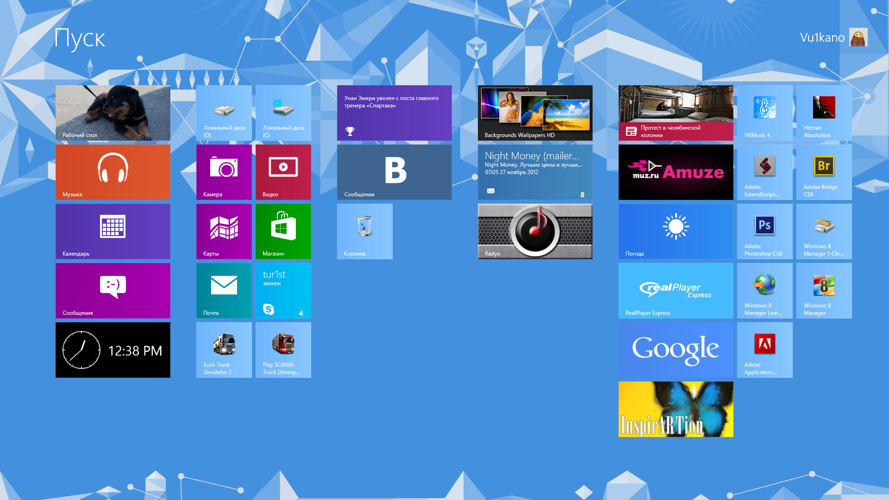The image size is (889, 500).
Task: Open the Desktop (Рабочий стол) tile
Action: (113, 112)
